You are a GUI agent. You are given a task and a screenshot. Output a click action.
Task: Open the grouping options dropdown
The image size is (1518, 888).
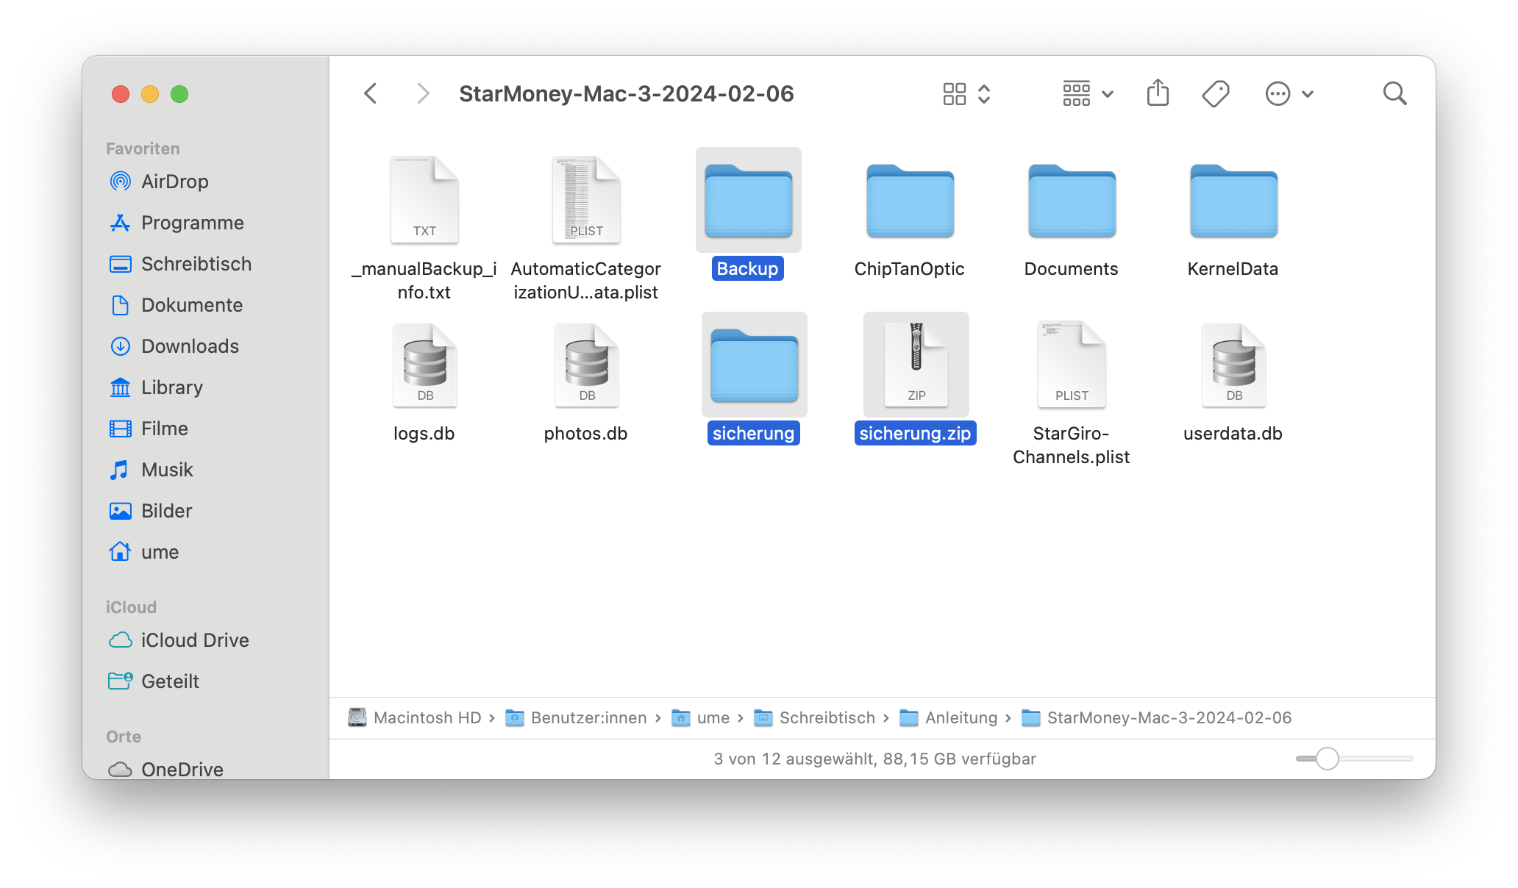point(1088,93)
